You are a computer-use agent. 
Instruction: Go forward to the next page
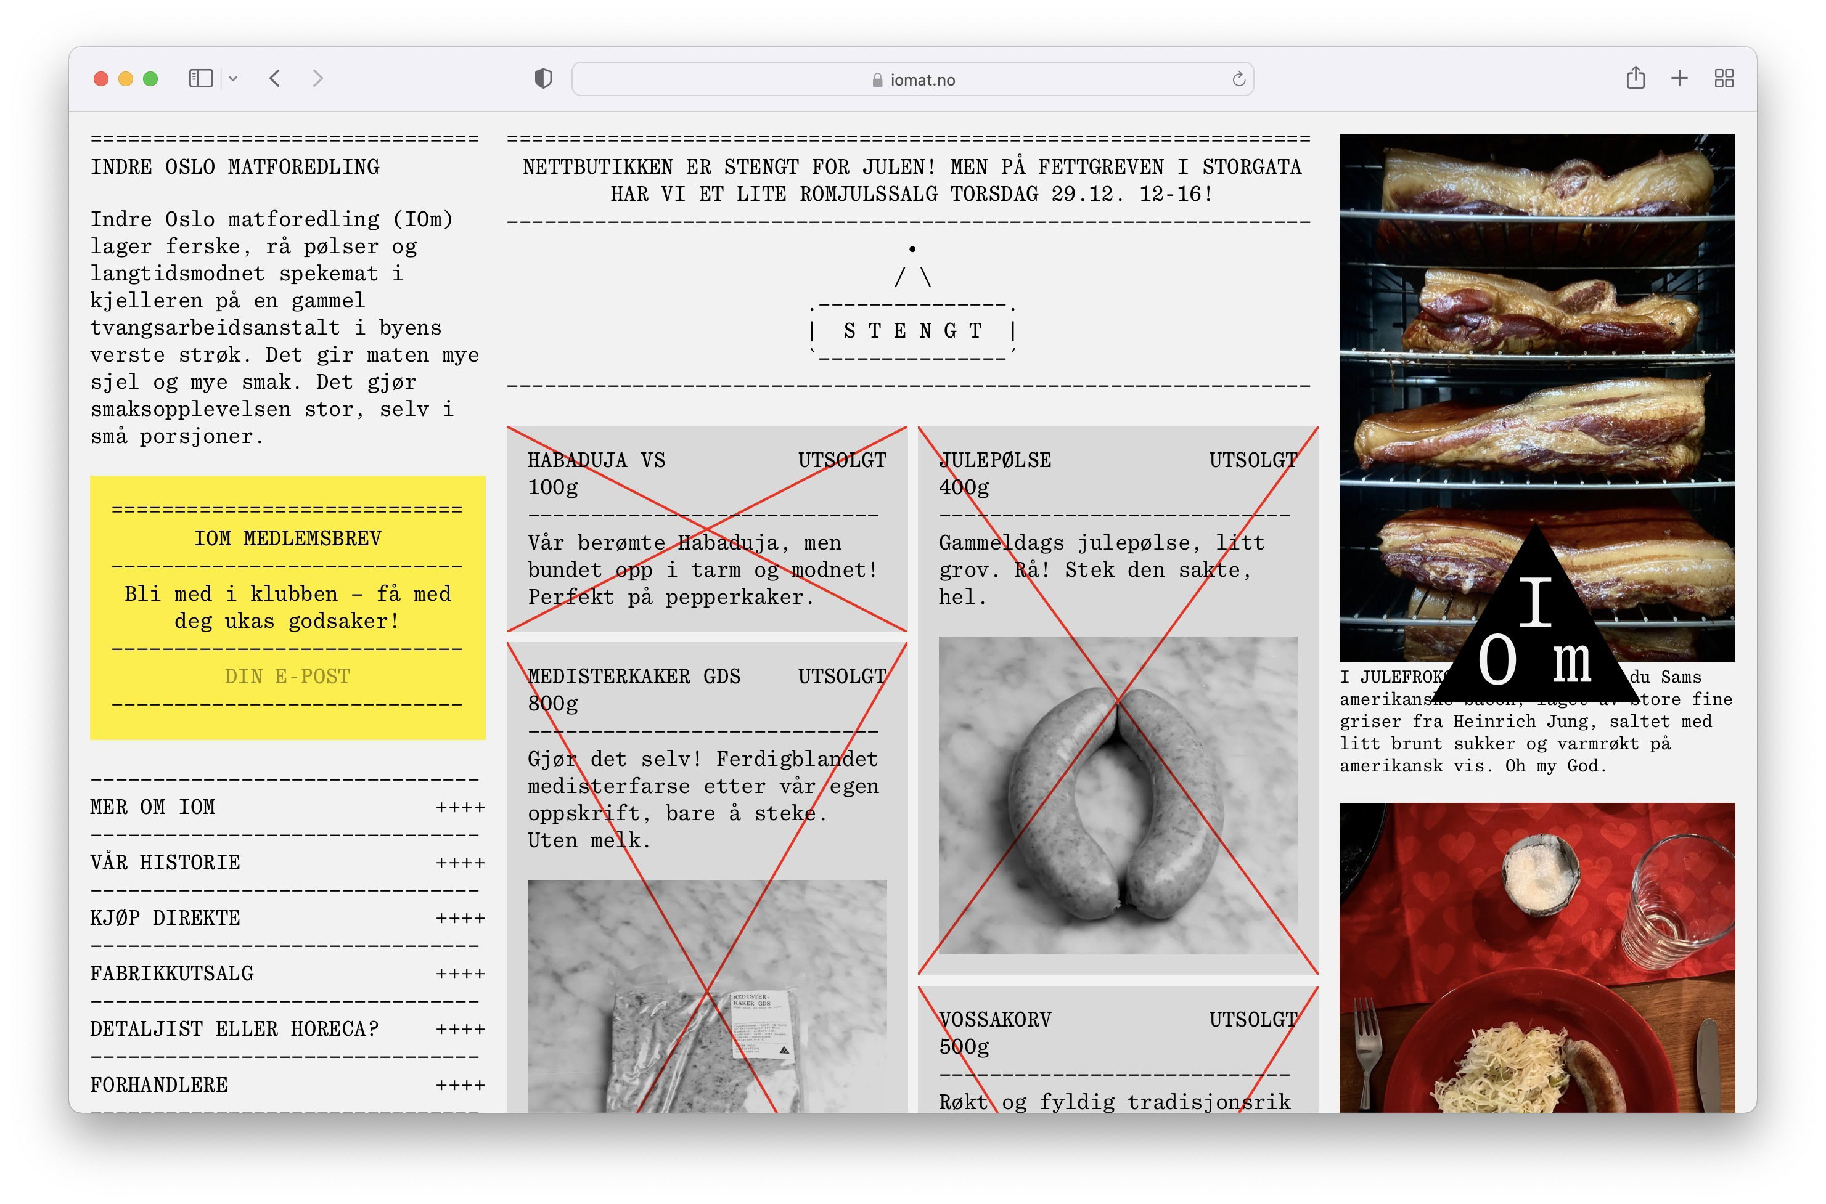pos(317,78)
